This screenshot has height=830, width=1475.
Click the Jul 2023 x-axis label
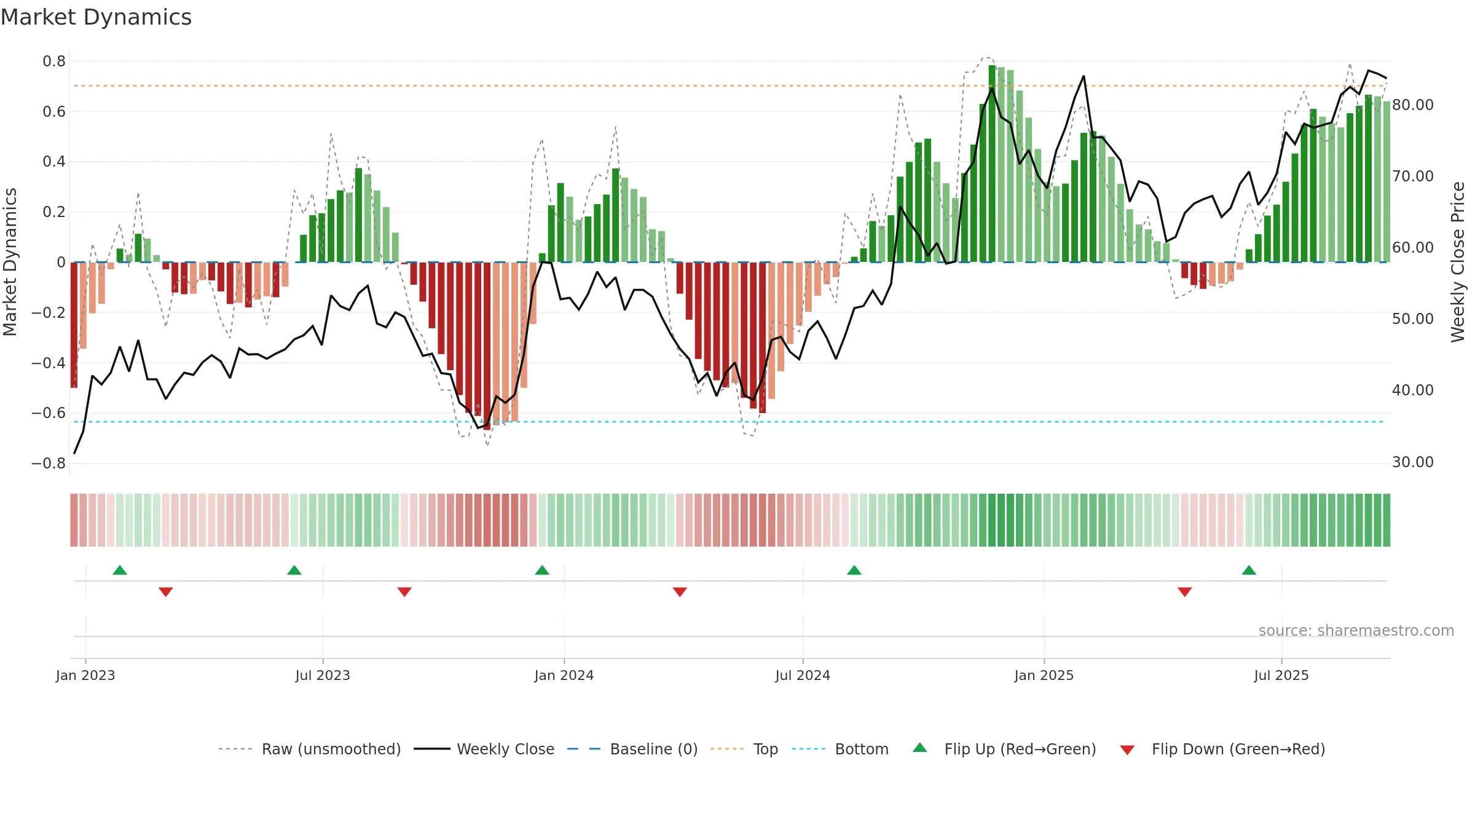click(323, 675)
